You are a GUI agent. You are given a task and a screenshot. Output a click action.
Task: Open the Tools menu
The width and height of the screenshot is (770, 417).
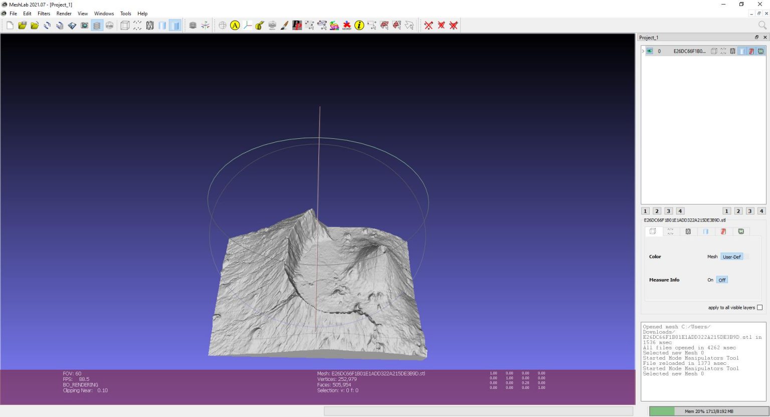(x=126, y=14)
